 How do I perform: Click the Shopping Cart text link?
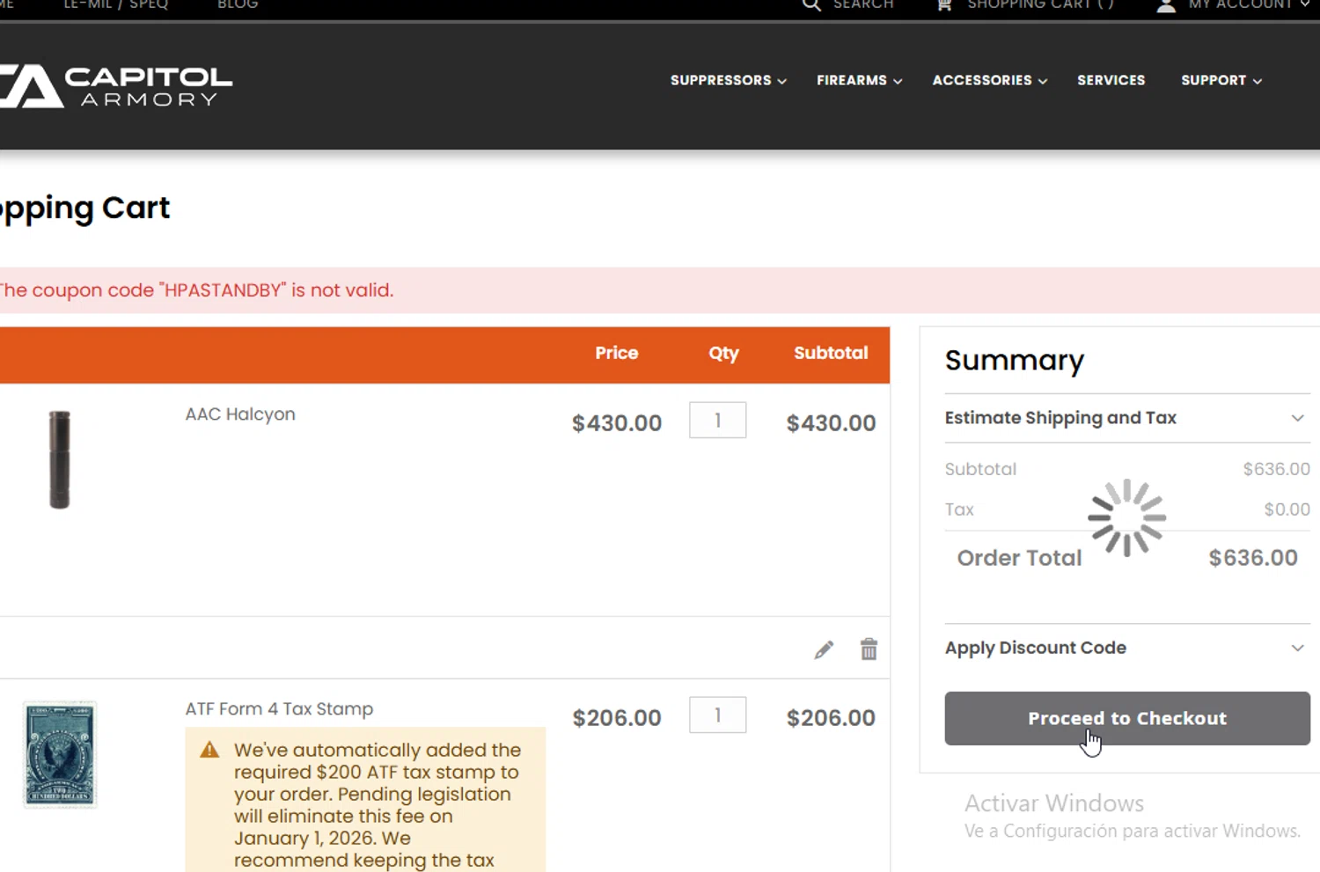[x=1040, y=4]
